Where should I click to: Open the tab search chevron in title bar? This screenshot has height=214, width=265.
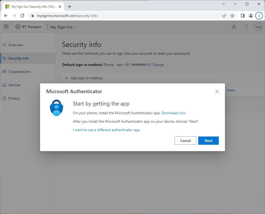coord(223,4)
